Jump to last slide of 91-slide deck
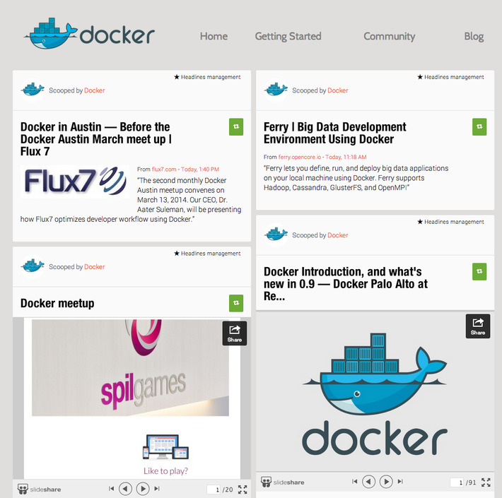Screen dimensions: 502x498 pos(400,481)
